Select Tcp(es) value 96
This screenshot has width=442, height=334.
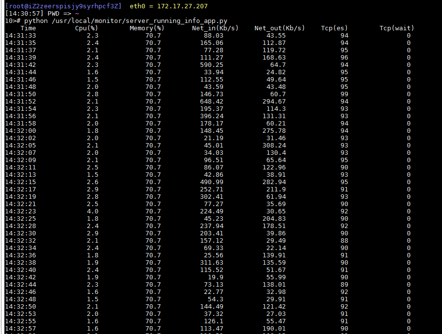pos(344,58)
